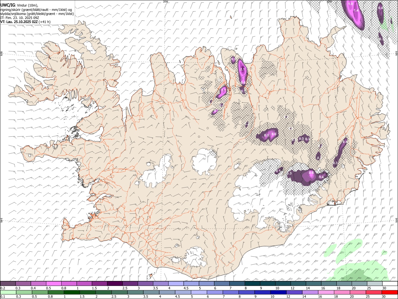Pick the mauve 0.3 swatch, snow scale
The height and width of the screenshot is (299, 398).
[x=23, y=283]
